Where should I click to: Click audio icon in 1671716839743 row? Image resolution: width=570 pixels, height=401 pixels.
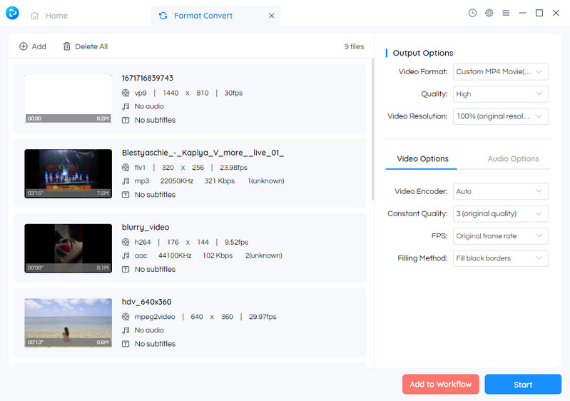[126, 106]
